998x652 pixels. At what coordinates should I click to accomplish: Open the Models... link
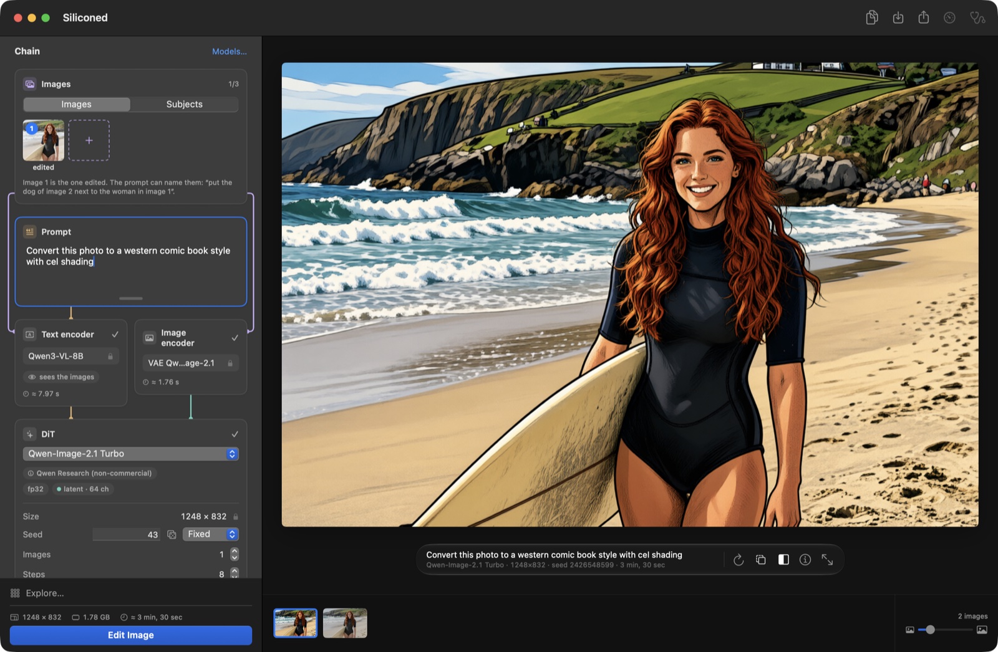click(230, 51)
